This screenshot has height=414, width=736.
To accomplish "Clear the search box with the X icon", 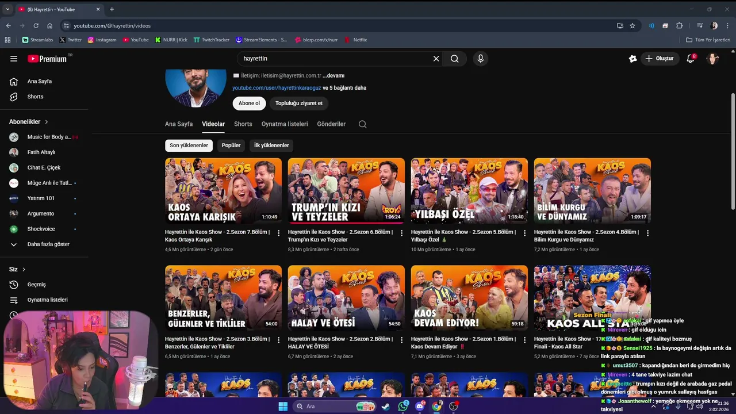I will tap(436, 59).
